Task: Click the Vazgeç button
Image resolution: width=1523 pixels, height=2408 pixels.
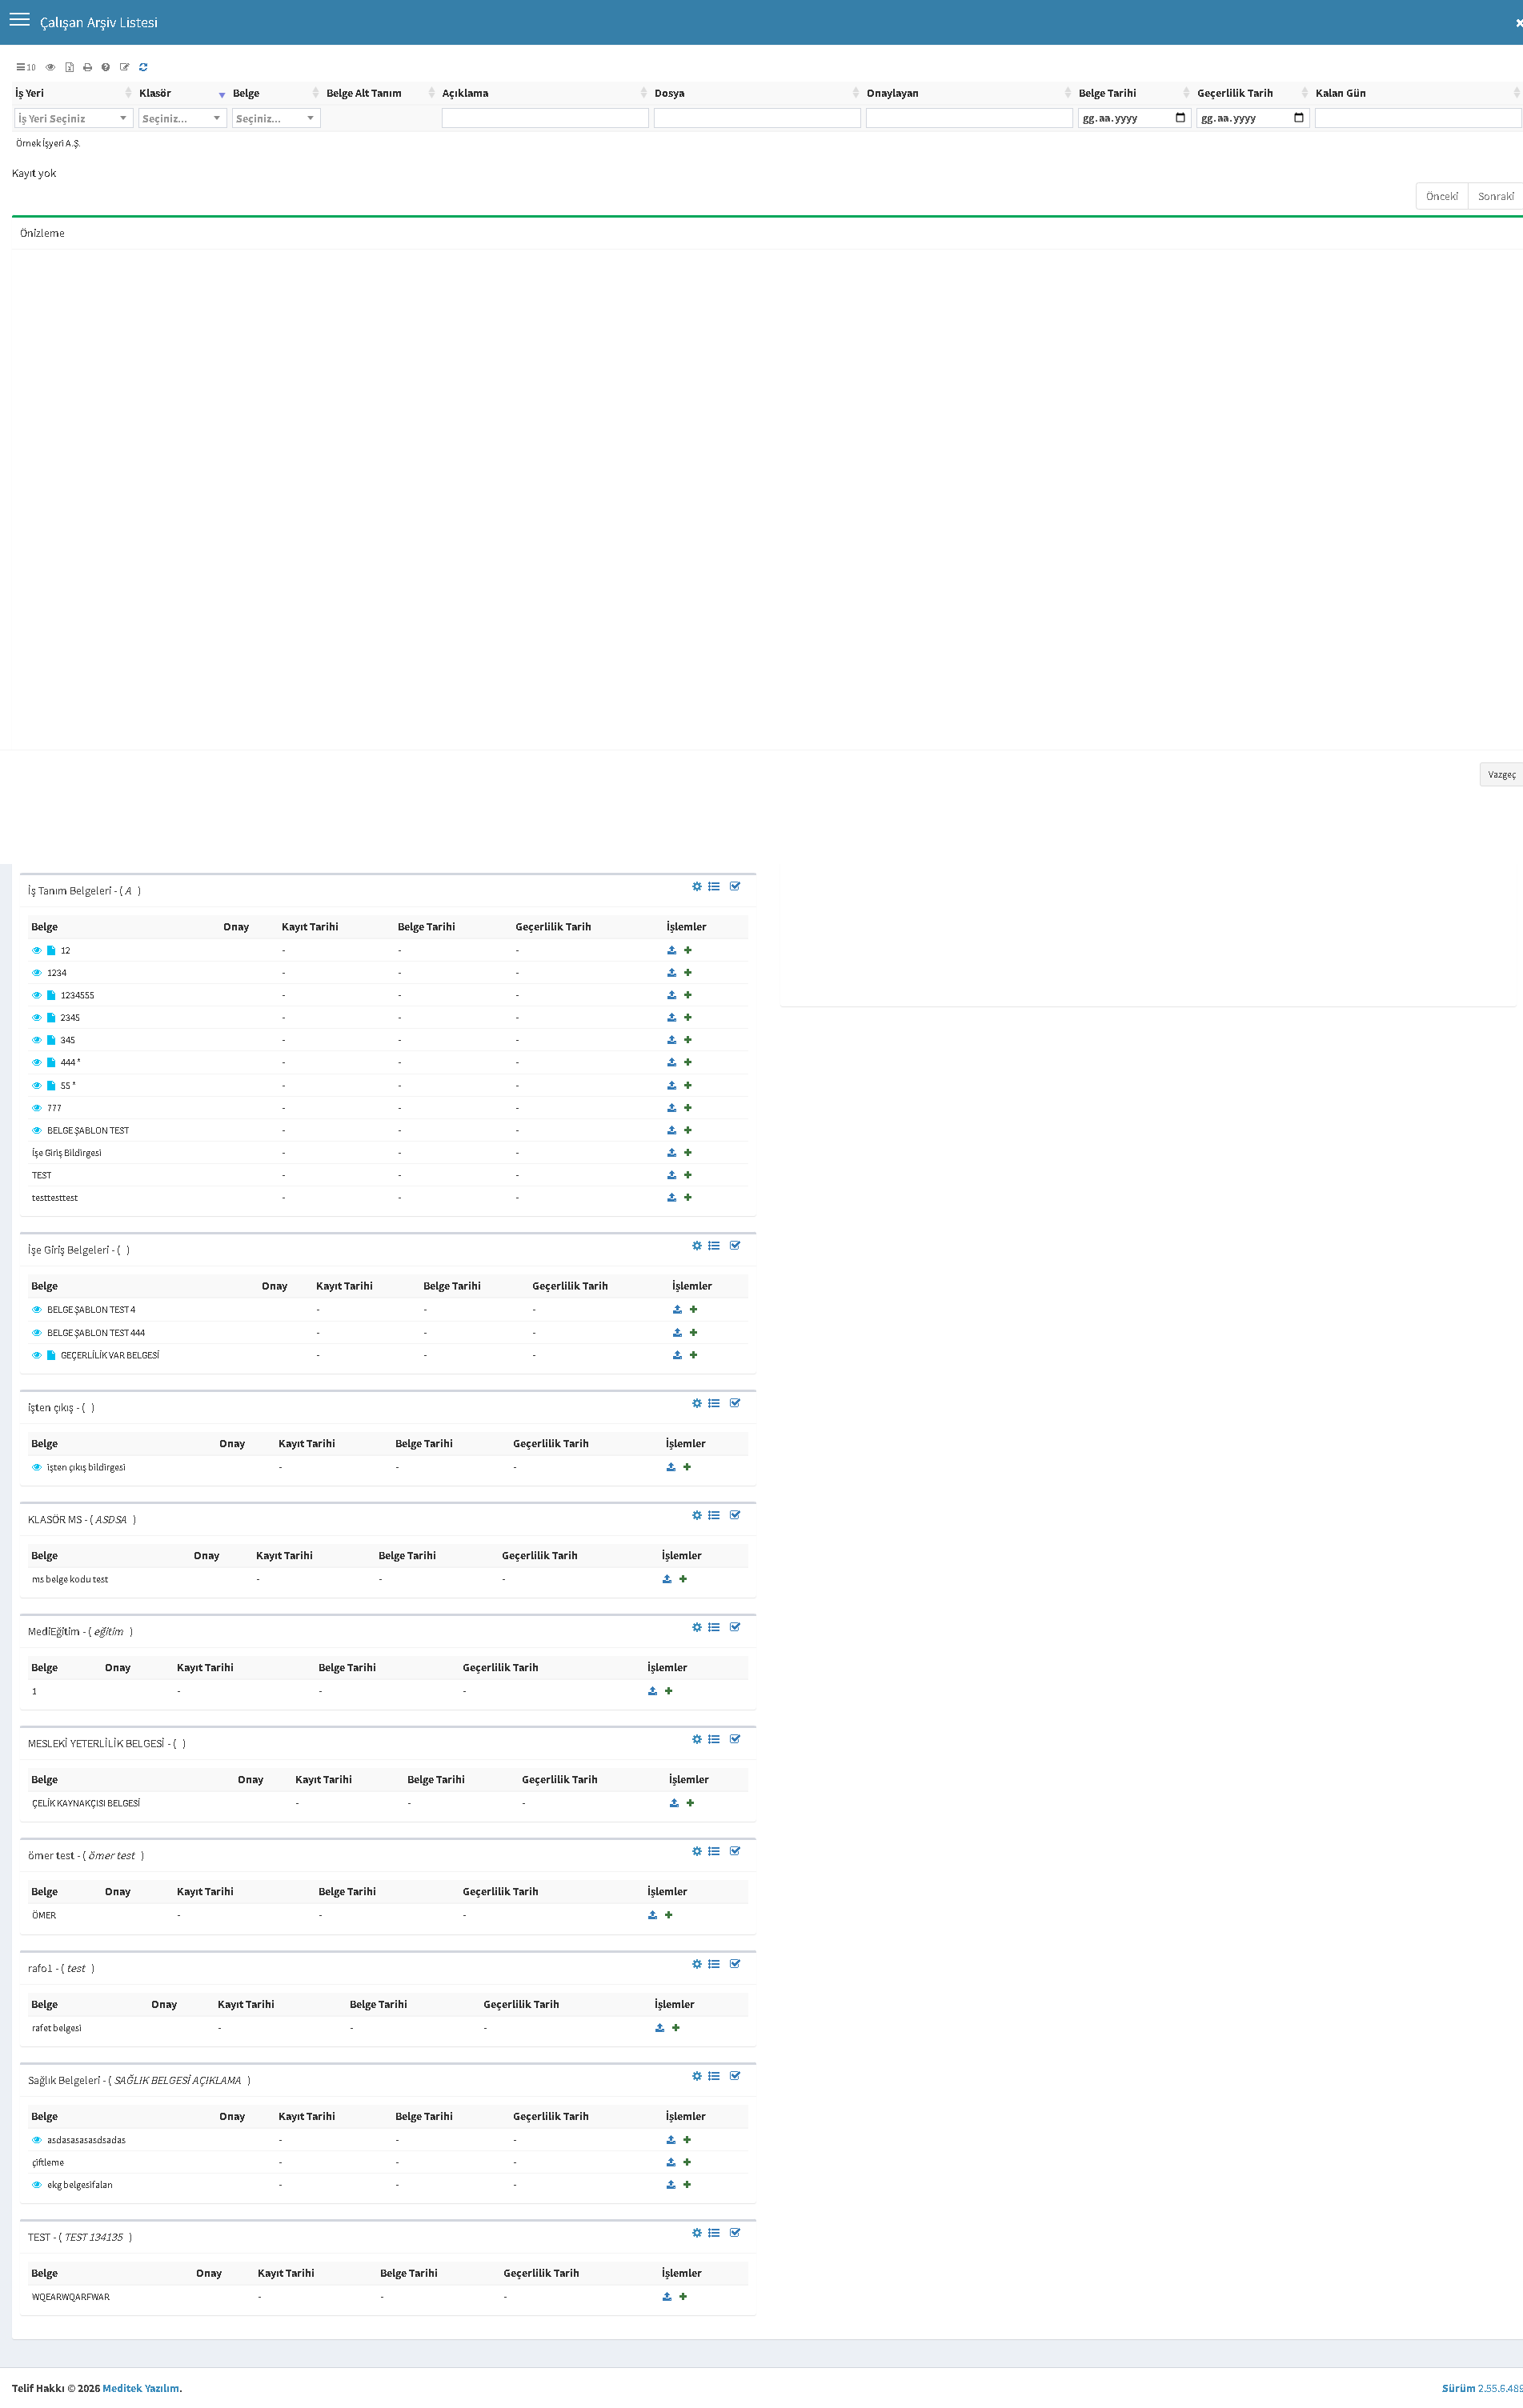Action: click(x=1501, y=774)
